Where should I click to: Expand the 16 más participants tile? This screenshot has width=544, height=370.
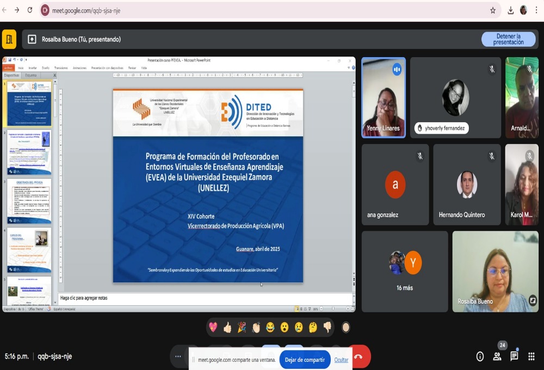tap(405, 271)
